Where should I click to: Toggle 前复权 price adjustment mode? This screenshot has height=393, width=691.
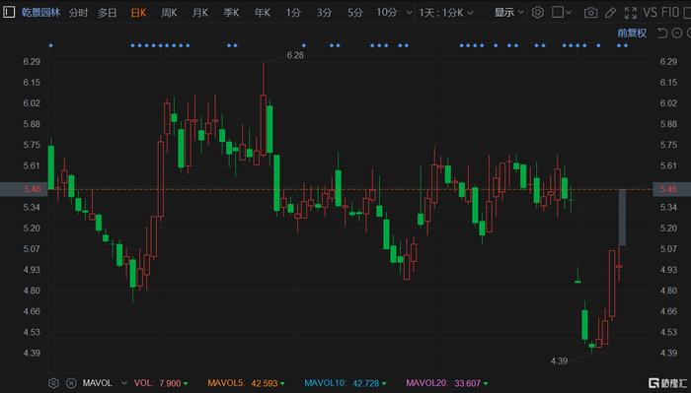[x=632, y=33]
